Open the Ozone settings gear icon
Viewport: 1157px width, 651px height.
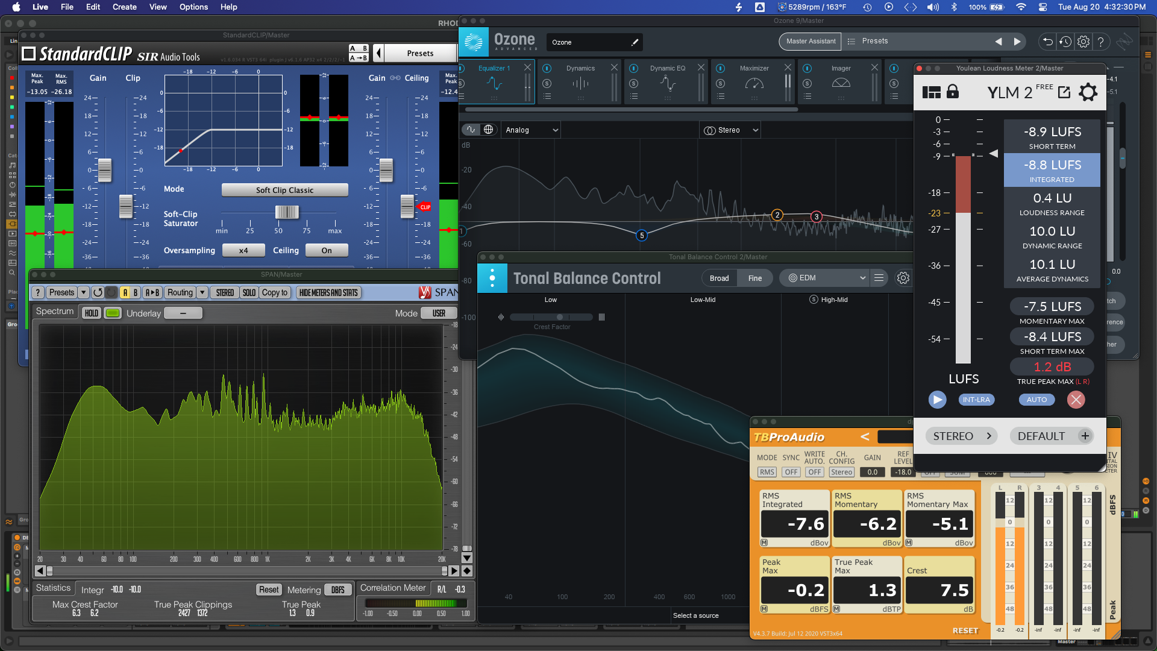coord(1083,41)
